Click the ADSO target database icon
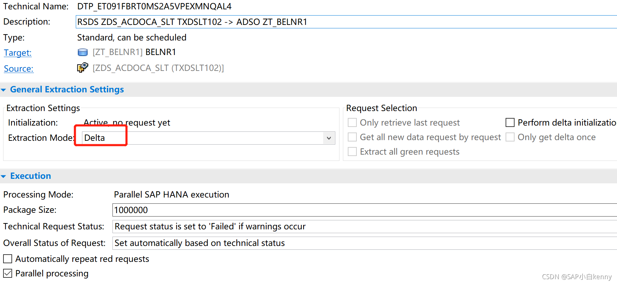617x284 pixels. pyautogui.click(x=83, y=52)
